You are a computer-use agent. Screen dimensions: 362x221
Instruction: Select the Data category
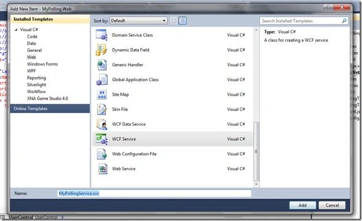pyautogui.click(x=31, y=43)
